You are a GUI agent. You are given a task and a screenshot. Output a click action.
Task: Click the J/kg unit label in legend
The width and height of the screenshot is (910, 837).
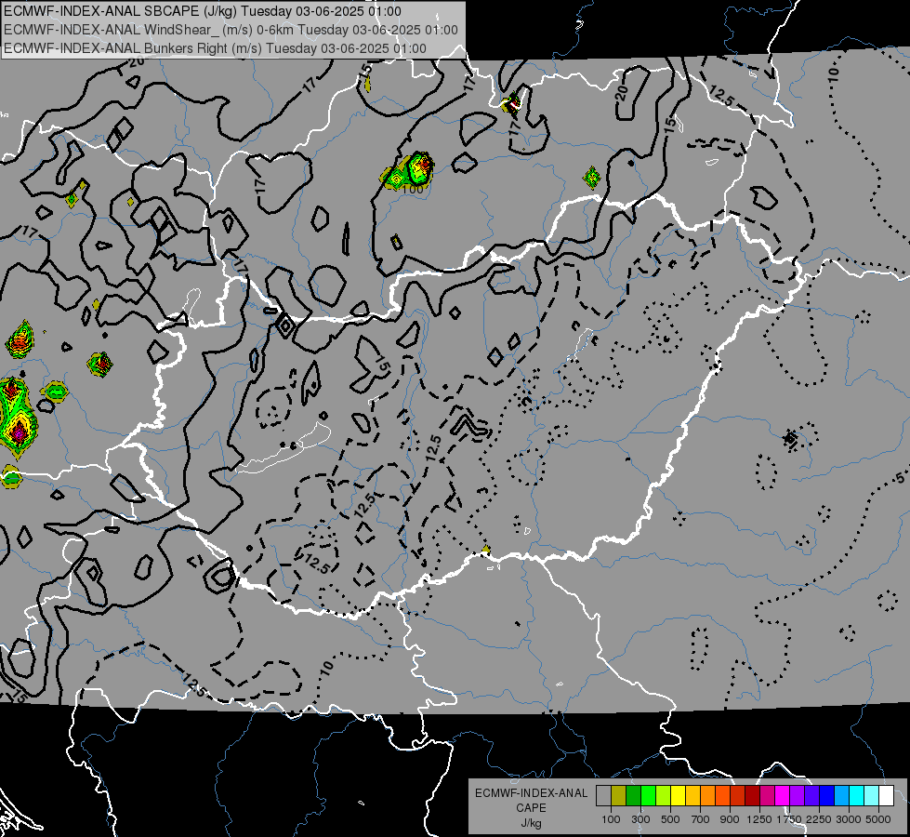531,823
